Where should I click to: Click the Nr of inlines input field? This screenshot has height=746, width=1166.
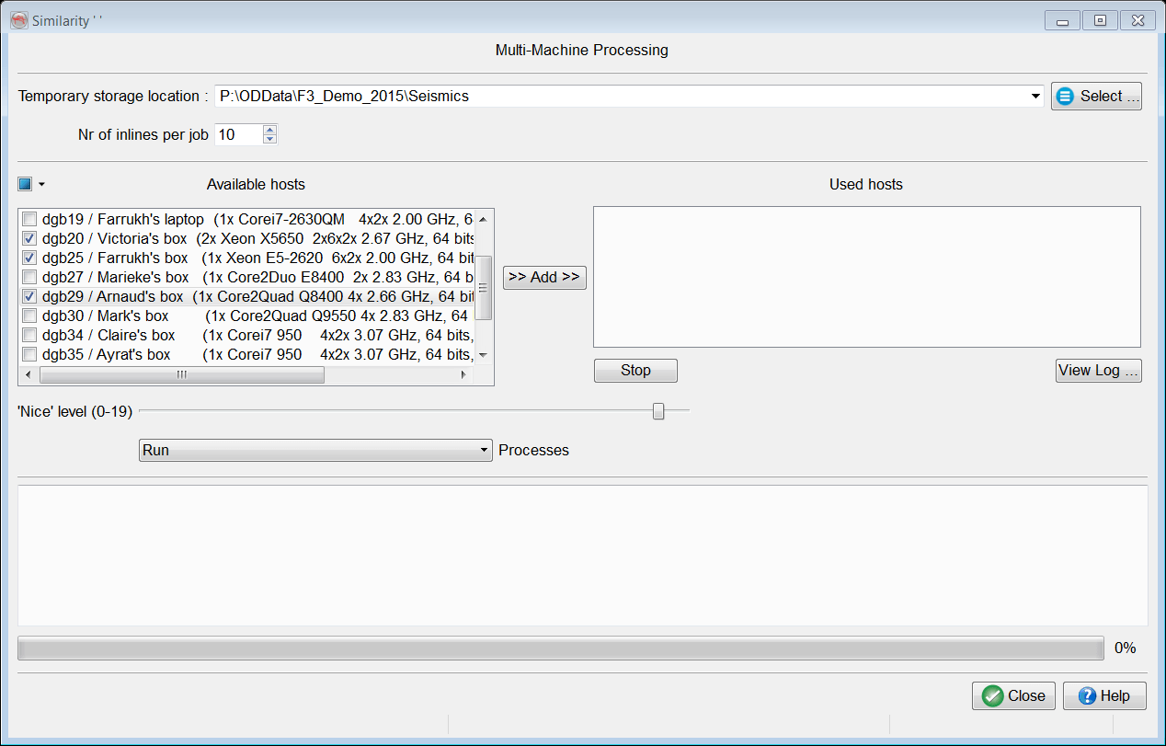pyautogui.click(x=237, y=135)
